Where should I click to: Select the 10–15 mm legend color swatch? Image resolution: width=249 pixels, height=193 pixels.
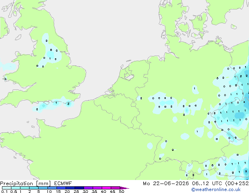[52, 188]
